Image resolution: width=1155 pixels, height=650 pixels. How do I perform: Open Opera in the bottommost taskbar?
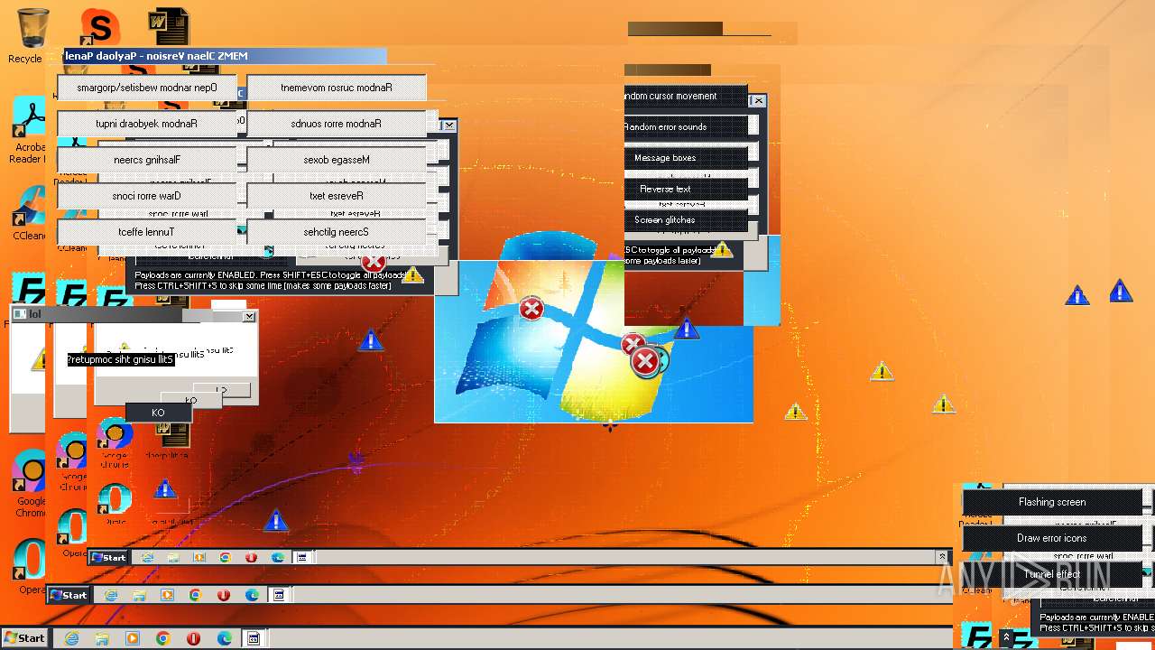click(x=193, y=638)
